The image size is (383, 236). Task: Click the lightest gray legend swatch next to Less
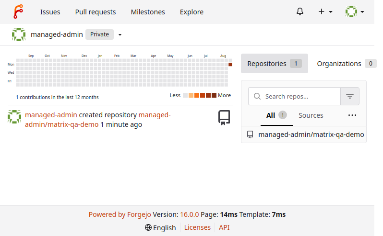[x=185, y=95]
